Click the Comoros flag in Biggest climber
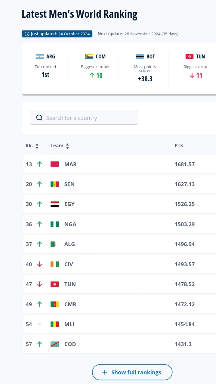Screen dimensions: 216x384 pyautogui.click(x=89, y=57)
